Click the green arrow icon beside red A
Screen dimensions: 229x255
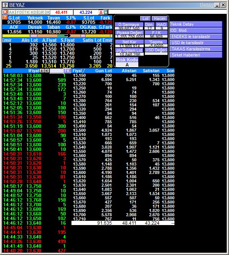click(106, 12)
